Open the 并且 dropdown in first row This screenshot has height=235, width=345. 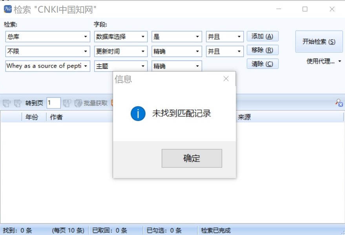(239, 37)
